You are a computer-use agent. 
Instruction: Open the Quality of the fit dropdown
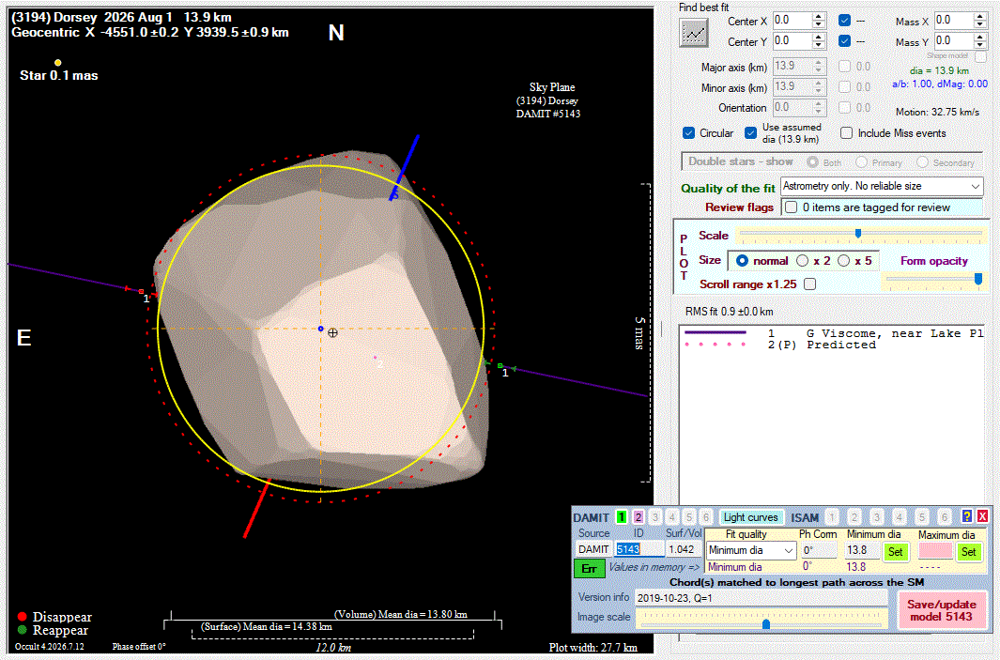point(882,186)
